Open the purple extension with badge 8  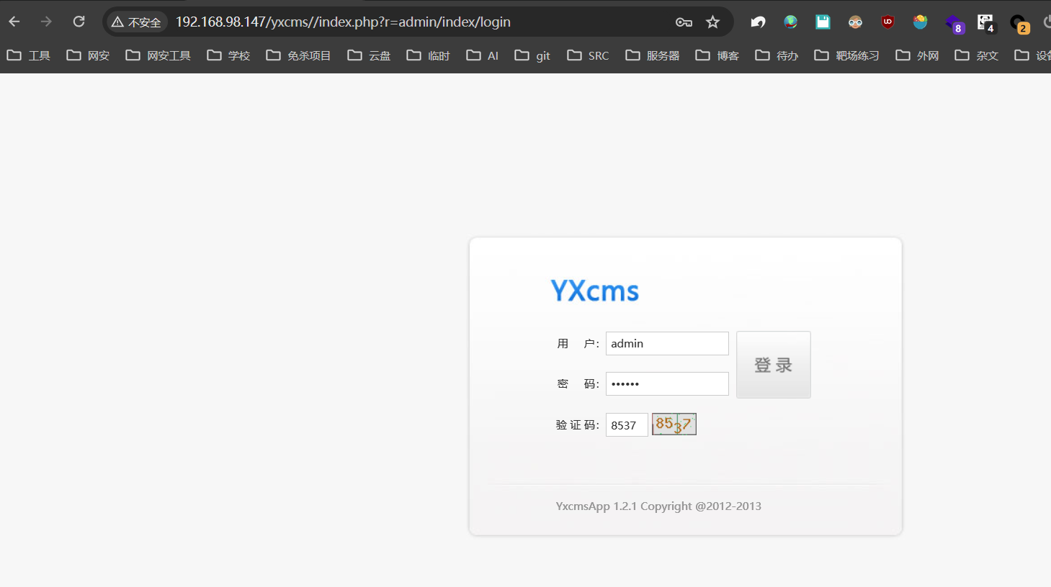pyautogui.click(x=954, y=24)
